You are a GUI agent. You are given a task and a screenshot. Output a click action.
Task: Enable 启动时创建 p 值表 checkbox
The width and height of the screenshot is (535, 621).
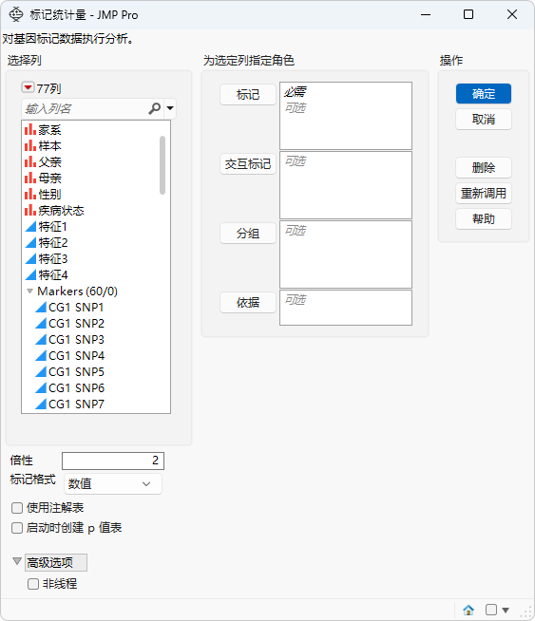17,528
